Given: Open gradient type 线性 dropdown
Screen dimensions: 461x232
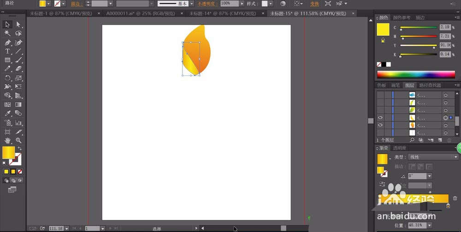Looking at the screenshot, I should [x=456, y=157].
